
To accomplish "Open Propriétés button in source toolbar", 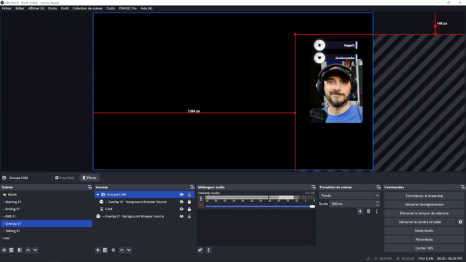I will click(x=65, y=178).
